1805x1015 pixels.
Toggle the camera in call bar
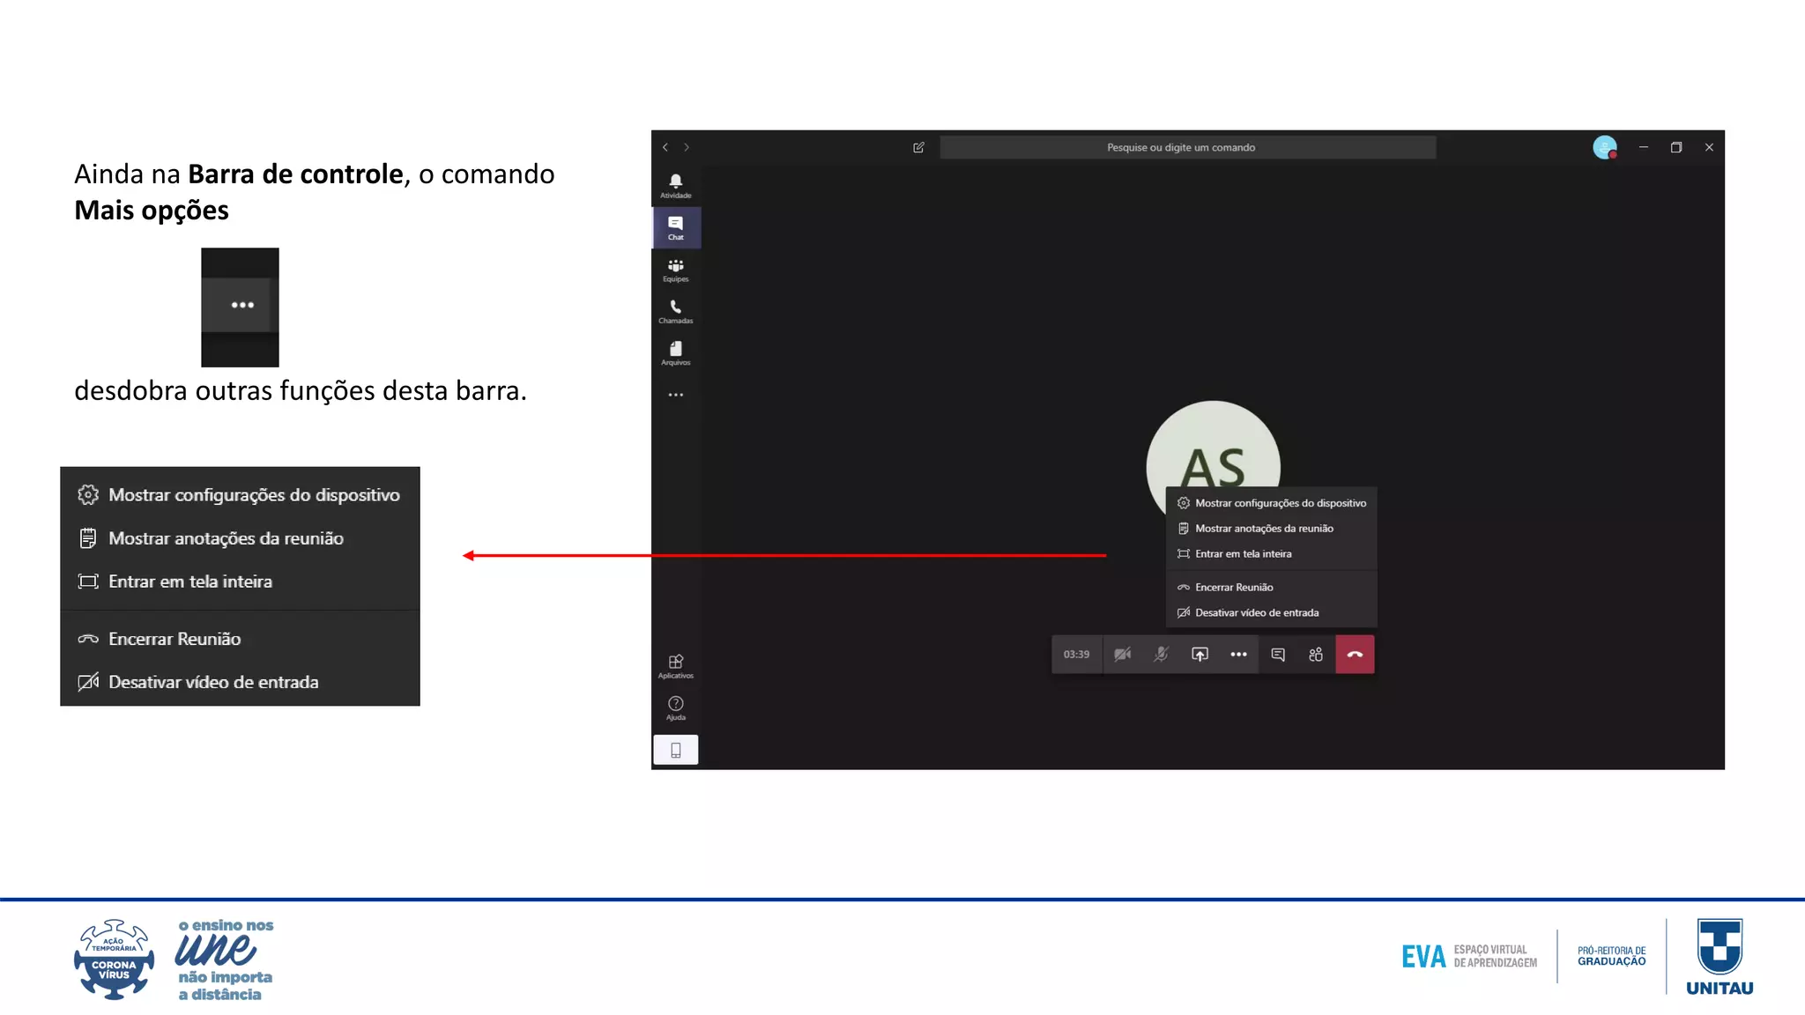pos(1122,654)
